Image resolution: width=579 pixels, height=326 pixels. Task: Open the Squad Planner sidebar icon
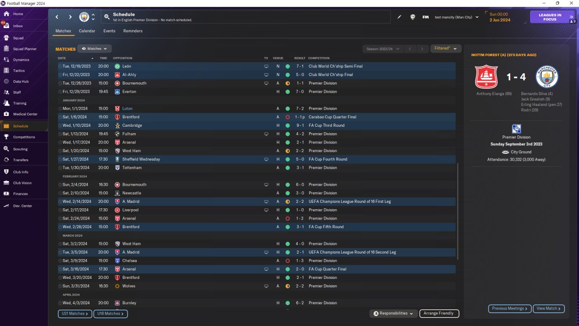(x=6, y=49)
